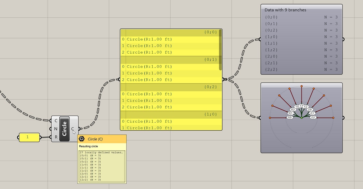The width and height of the screenshot is (363, 189).
Task: Click the output grip of the tree diagram viewer
Action: coord(343,118)
